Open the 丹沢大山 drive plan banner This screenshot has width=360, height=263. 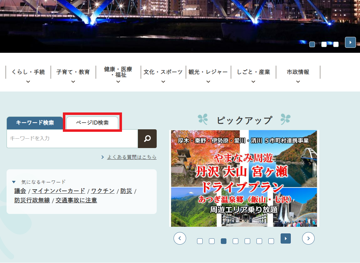244,178
